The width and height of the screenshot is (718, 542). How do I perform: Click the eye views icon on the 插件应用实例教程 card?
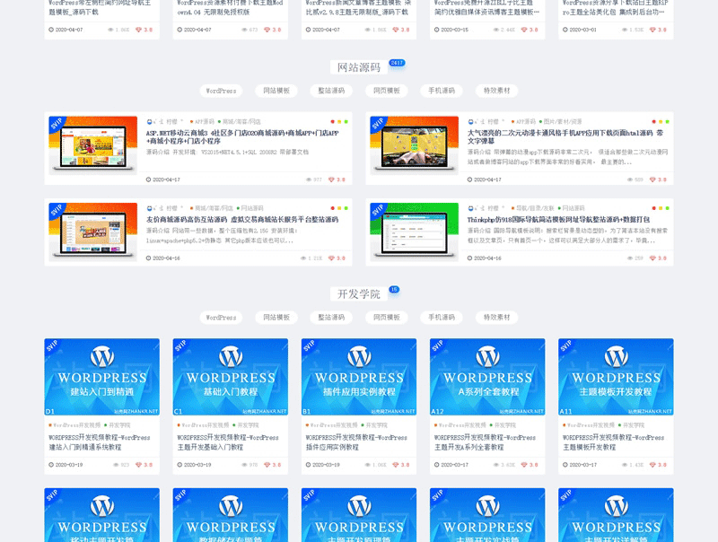[x=368, y=465]
